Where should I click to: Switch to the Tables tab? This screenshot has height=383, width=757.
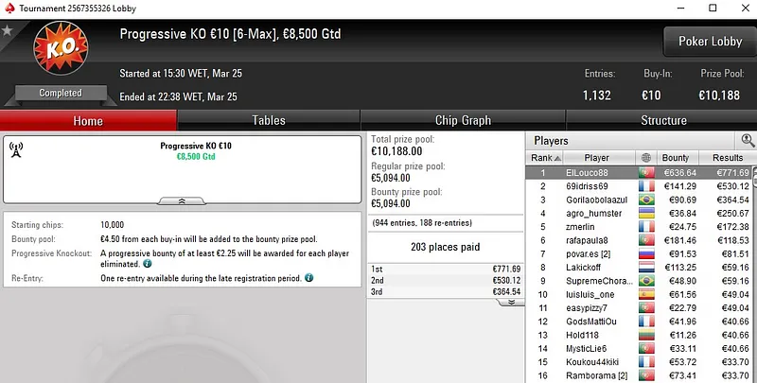[x=269, y=120]
